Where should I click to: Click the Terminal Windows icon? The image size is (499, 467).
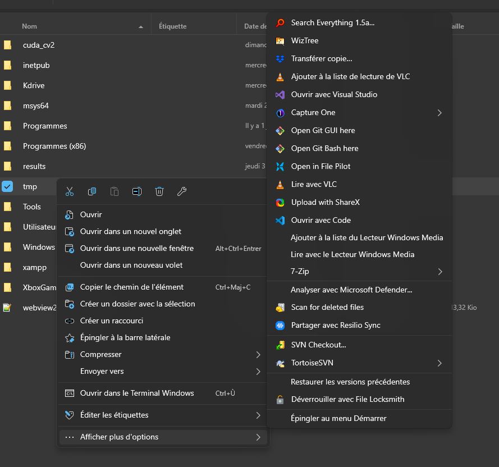(x=70, y=393)
